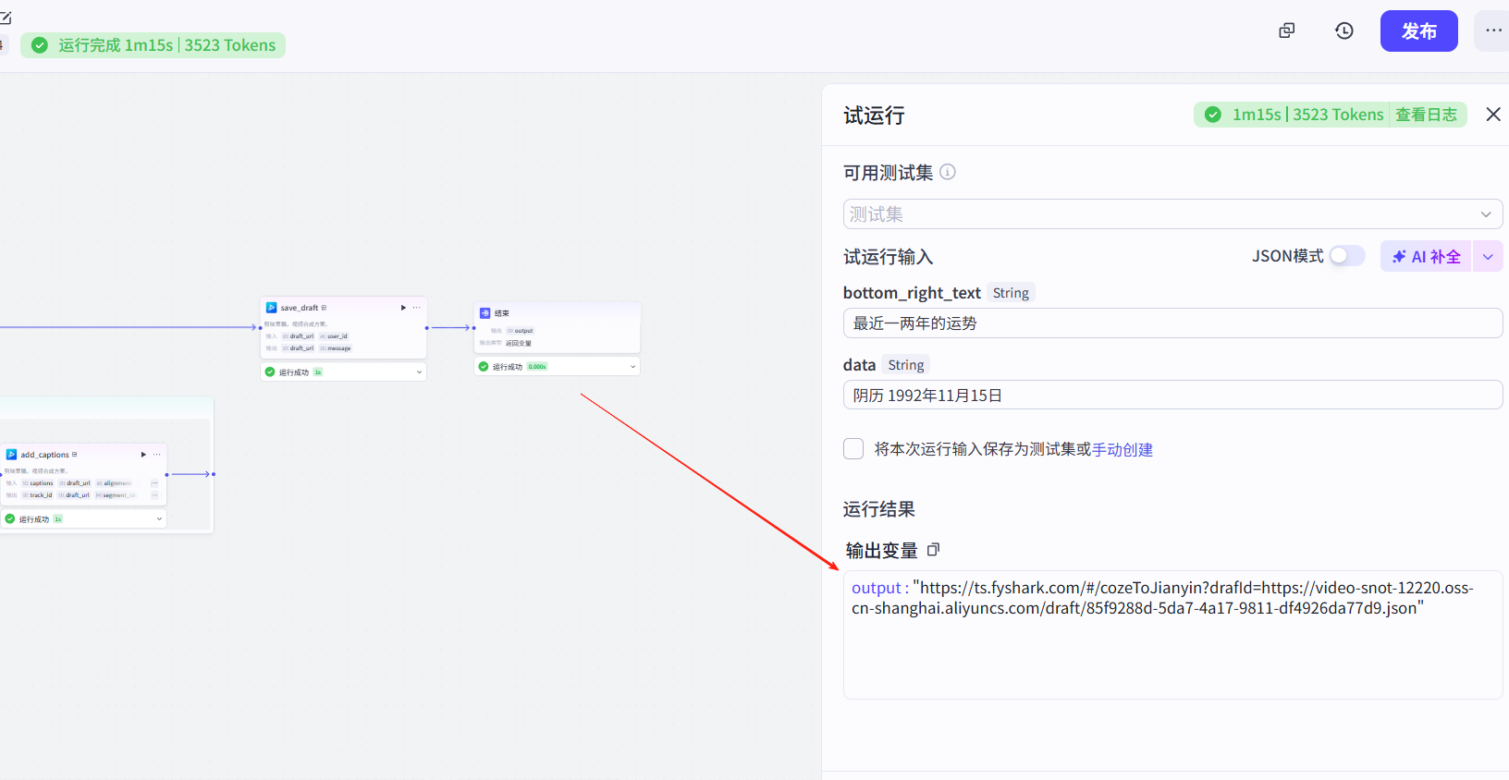
Task: Click add_captions output row overflow ellipsis
Action: tap(154, 495)
